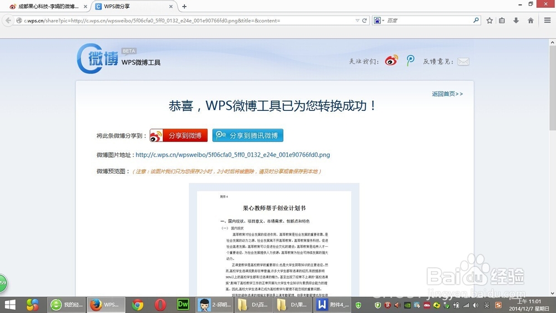Click the search magnifier icon
The width and height of the screenshot is (556, 313).
pyautogui.click(x=476, y=20)
